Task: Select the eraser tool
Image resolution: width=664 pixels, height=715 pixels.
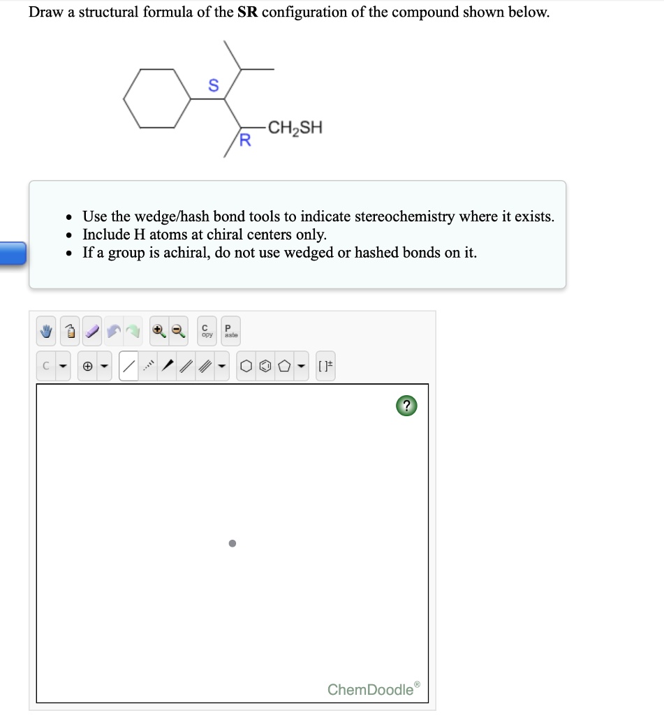Action: 91,330
